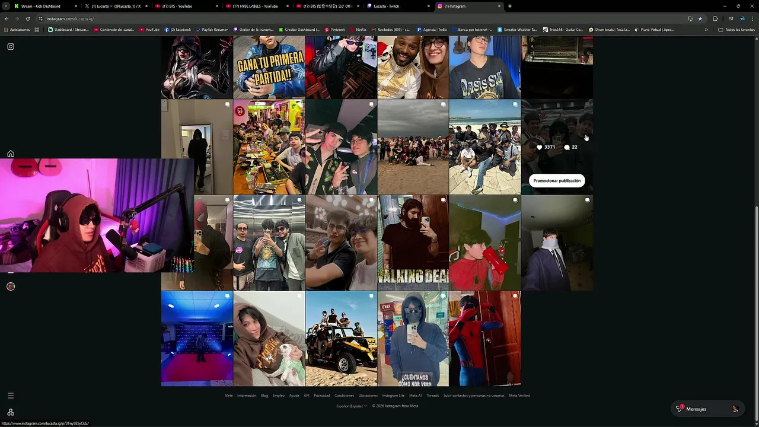Expand the tab search dropdown arrow
This screenshot has width=759, height=427.
(x=6, y=6)
